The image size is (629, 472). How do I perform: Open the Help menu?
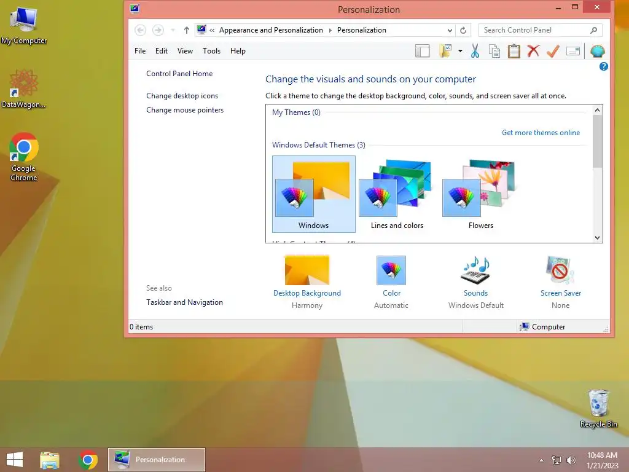(x=238, y=51)
